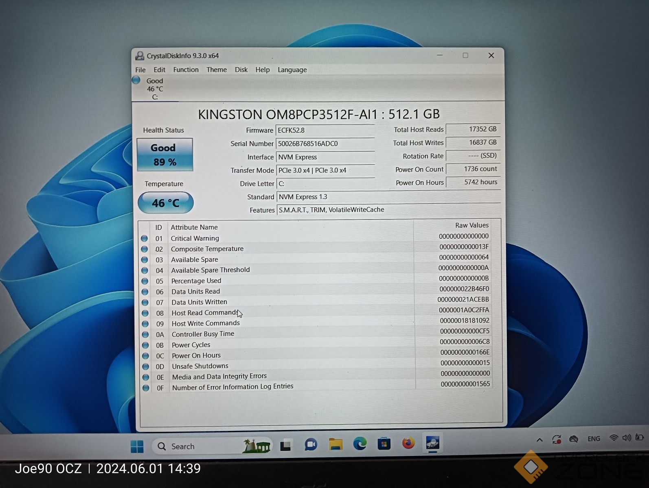Open Task View from the taskbar

[285, 446]
